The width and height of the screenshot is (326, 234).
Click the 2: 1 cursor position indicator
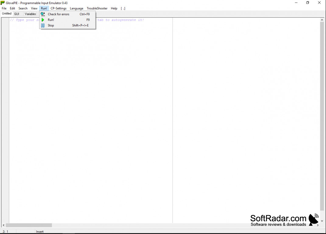pyautogui.click(x=5, y=232)
